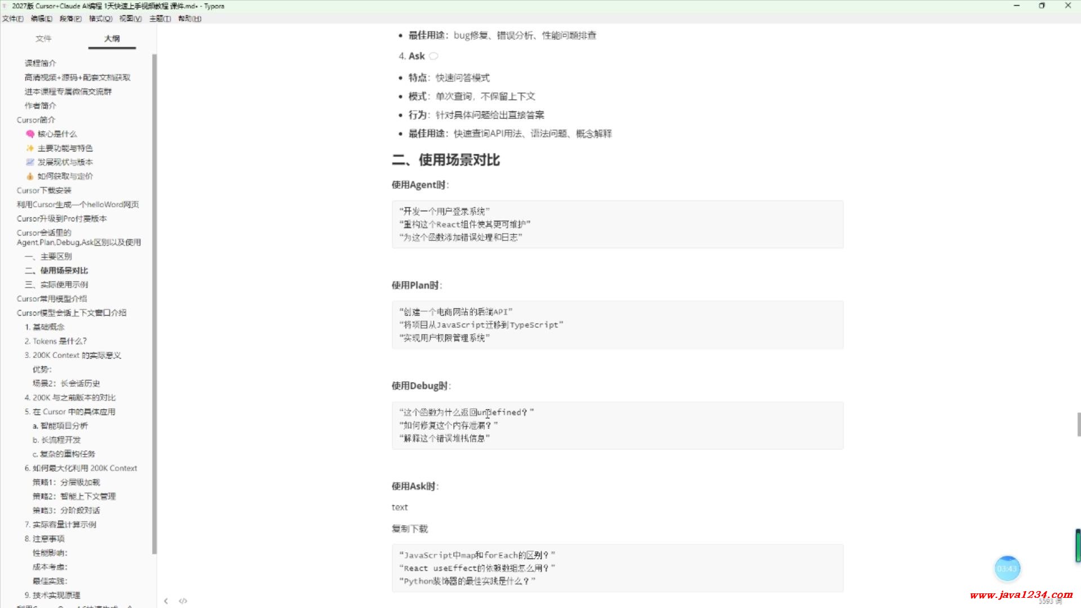Click the 5593 词 word count indicator
Screen dimensions: 1081x608
click(x=1049, y=601)
